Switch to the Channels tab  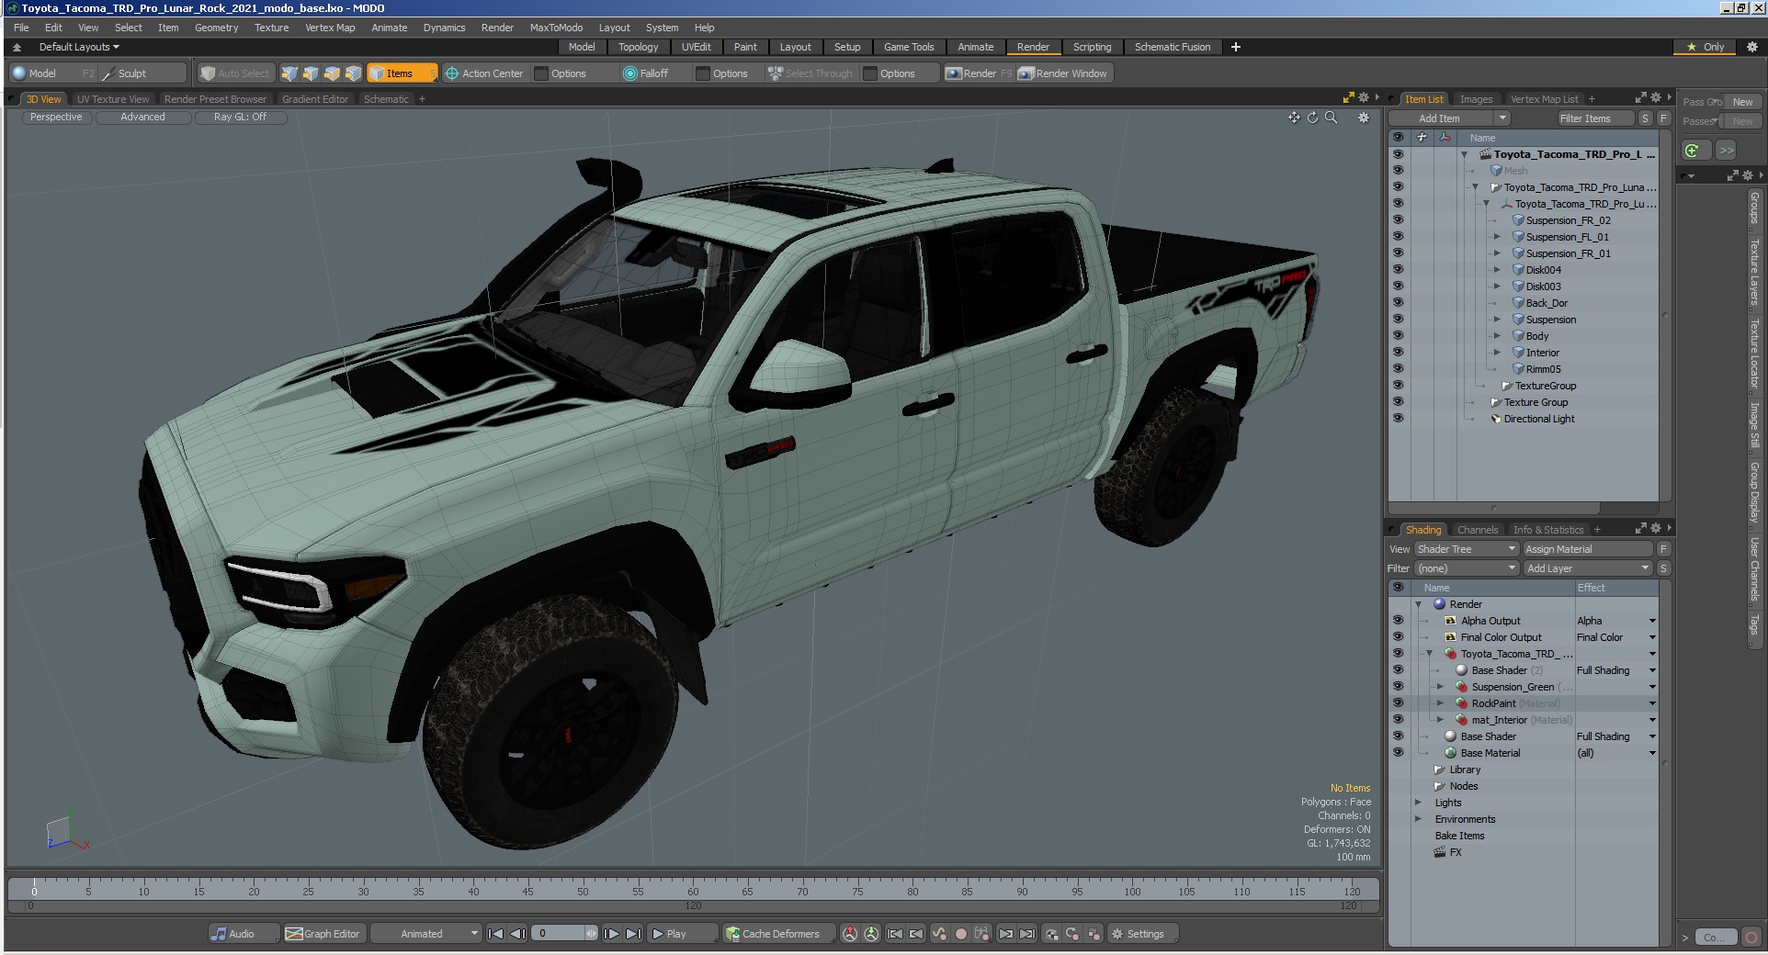tap(1478, 530)
